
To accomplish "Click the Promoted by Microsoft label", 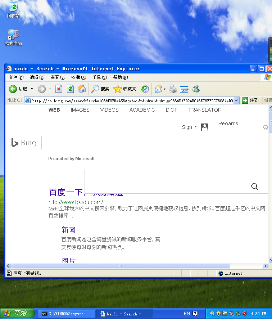I will tap(71, 158).
